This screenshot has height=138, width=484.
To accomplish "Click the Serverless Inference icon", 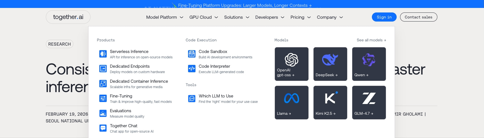I will point(103,54).
